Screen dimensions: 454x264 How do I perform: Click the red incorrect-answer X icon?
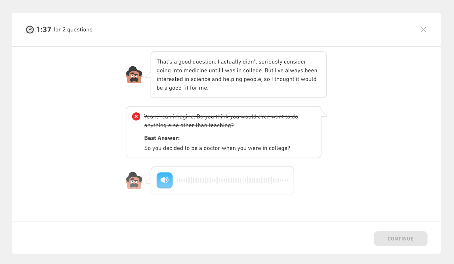click(136, 117)
